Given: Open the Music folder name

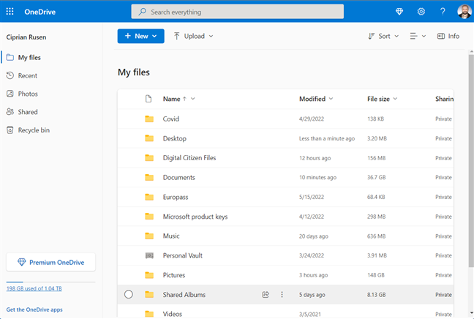Looking at the screenshot, I should pos(171,236).
